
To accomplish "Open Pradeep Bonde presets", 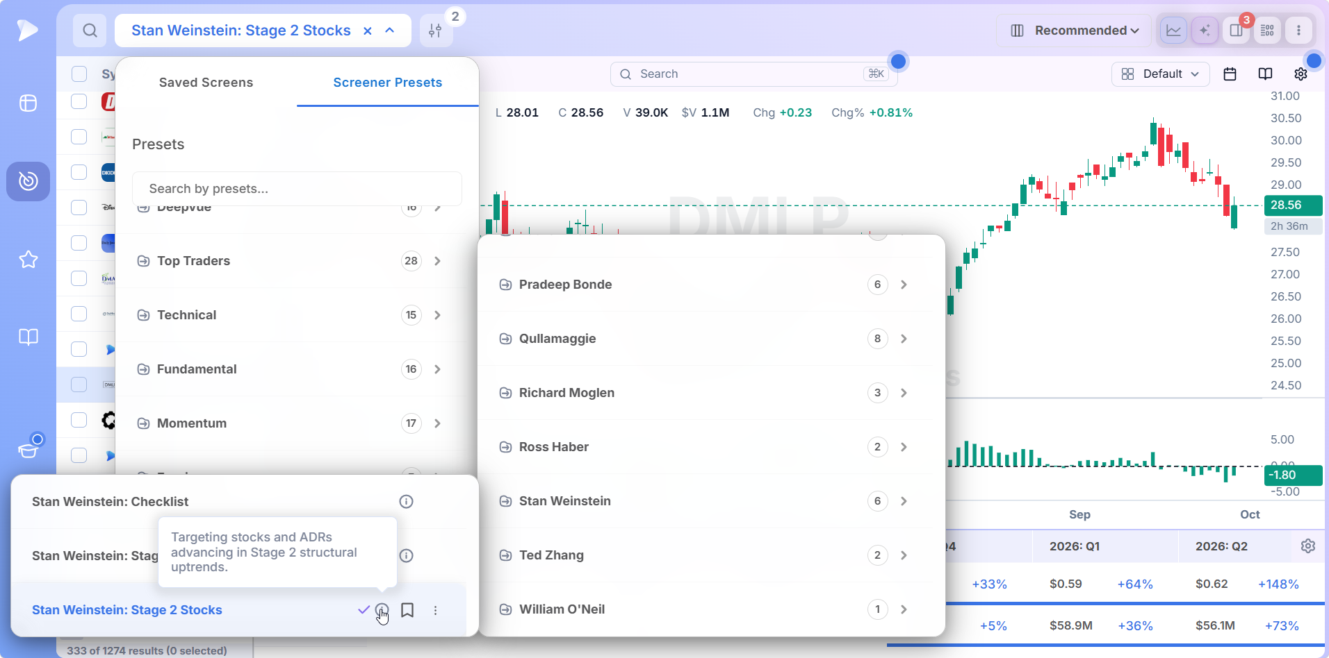I will coord(707,285).
